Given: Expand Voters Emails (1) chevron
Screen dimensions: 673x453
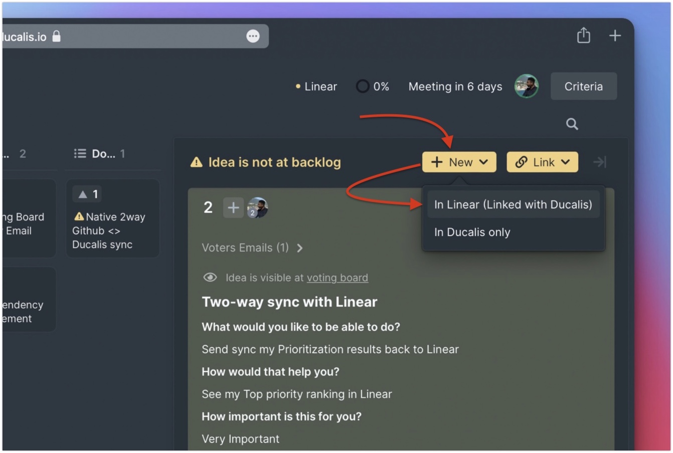Looking at the screenshot, I should [299, 248].
